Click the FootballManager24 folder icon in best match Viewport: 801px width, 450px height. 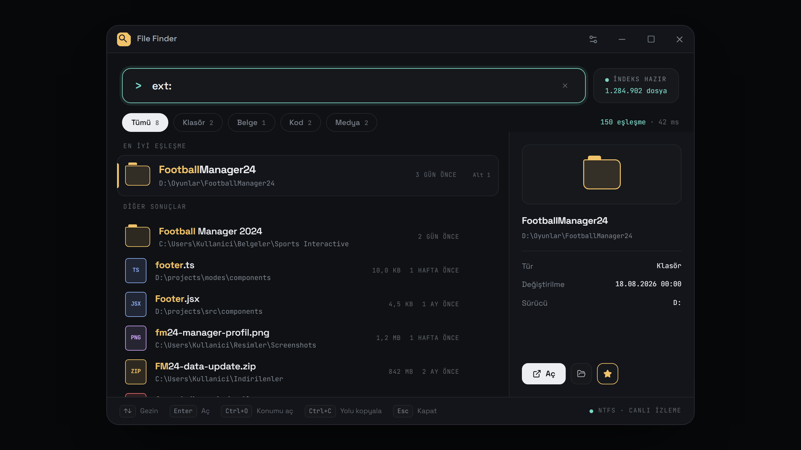(138, 174)
